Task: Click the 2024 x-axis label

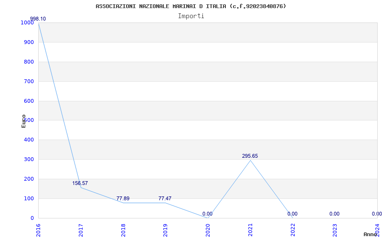Action: point(378,230)
